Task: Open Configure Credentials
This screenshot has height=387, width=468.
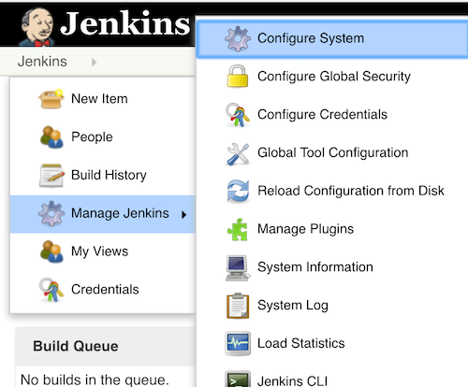Action: coord(322,115)
